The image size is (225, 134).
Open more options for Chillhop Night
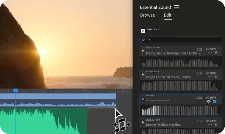point(210,125)
